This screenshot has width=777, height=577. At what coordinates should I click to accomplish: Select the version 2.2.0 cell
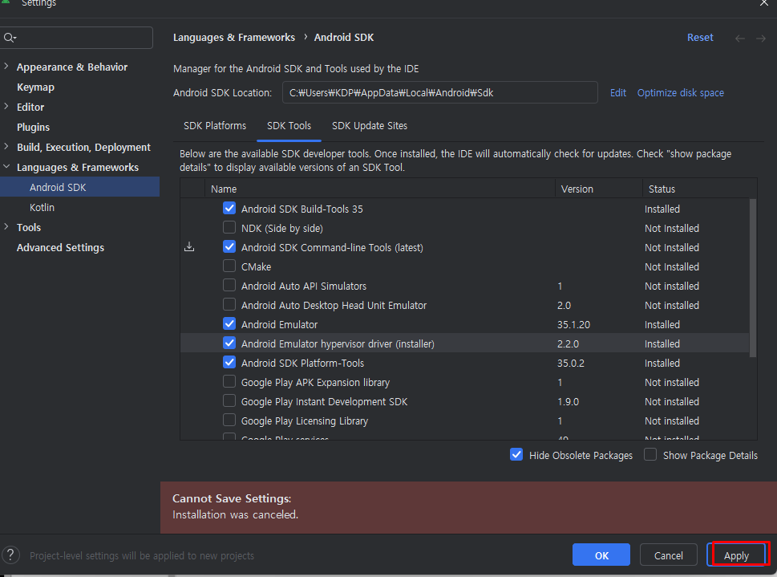tap(568, 343)
